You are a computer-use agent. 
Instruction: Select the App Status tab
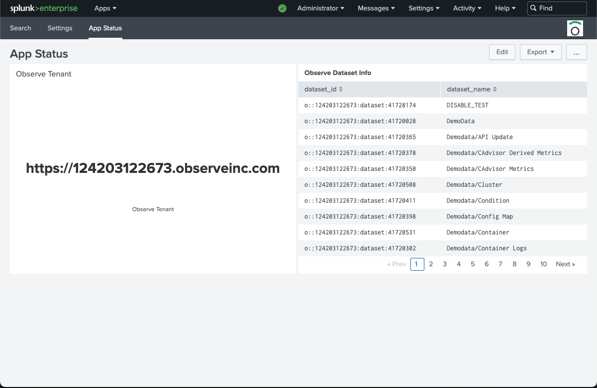(x=105, y=28)
